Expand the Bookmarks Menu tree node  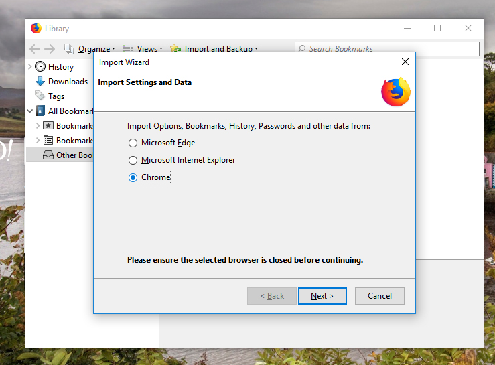(38, 140)
